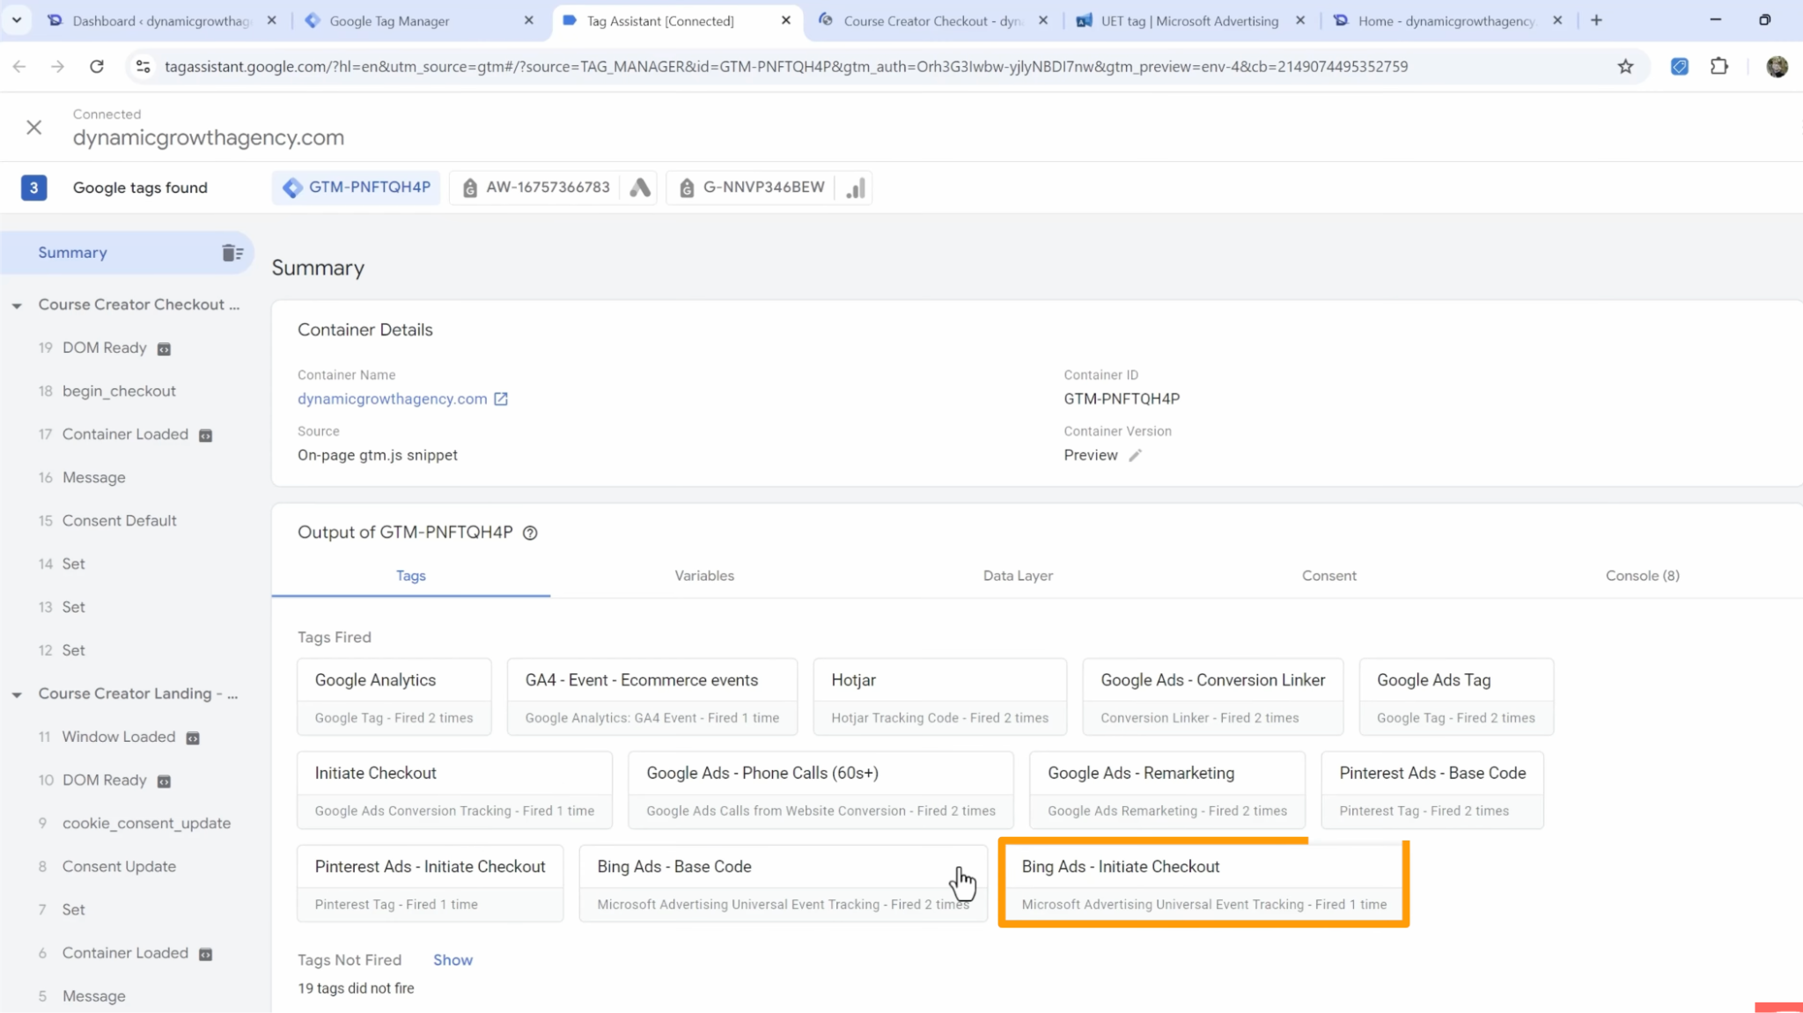Reload the page

click(x=97, y=66)
